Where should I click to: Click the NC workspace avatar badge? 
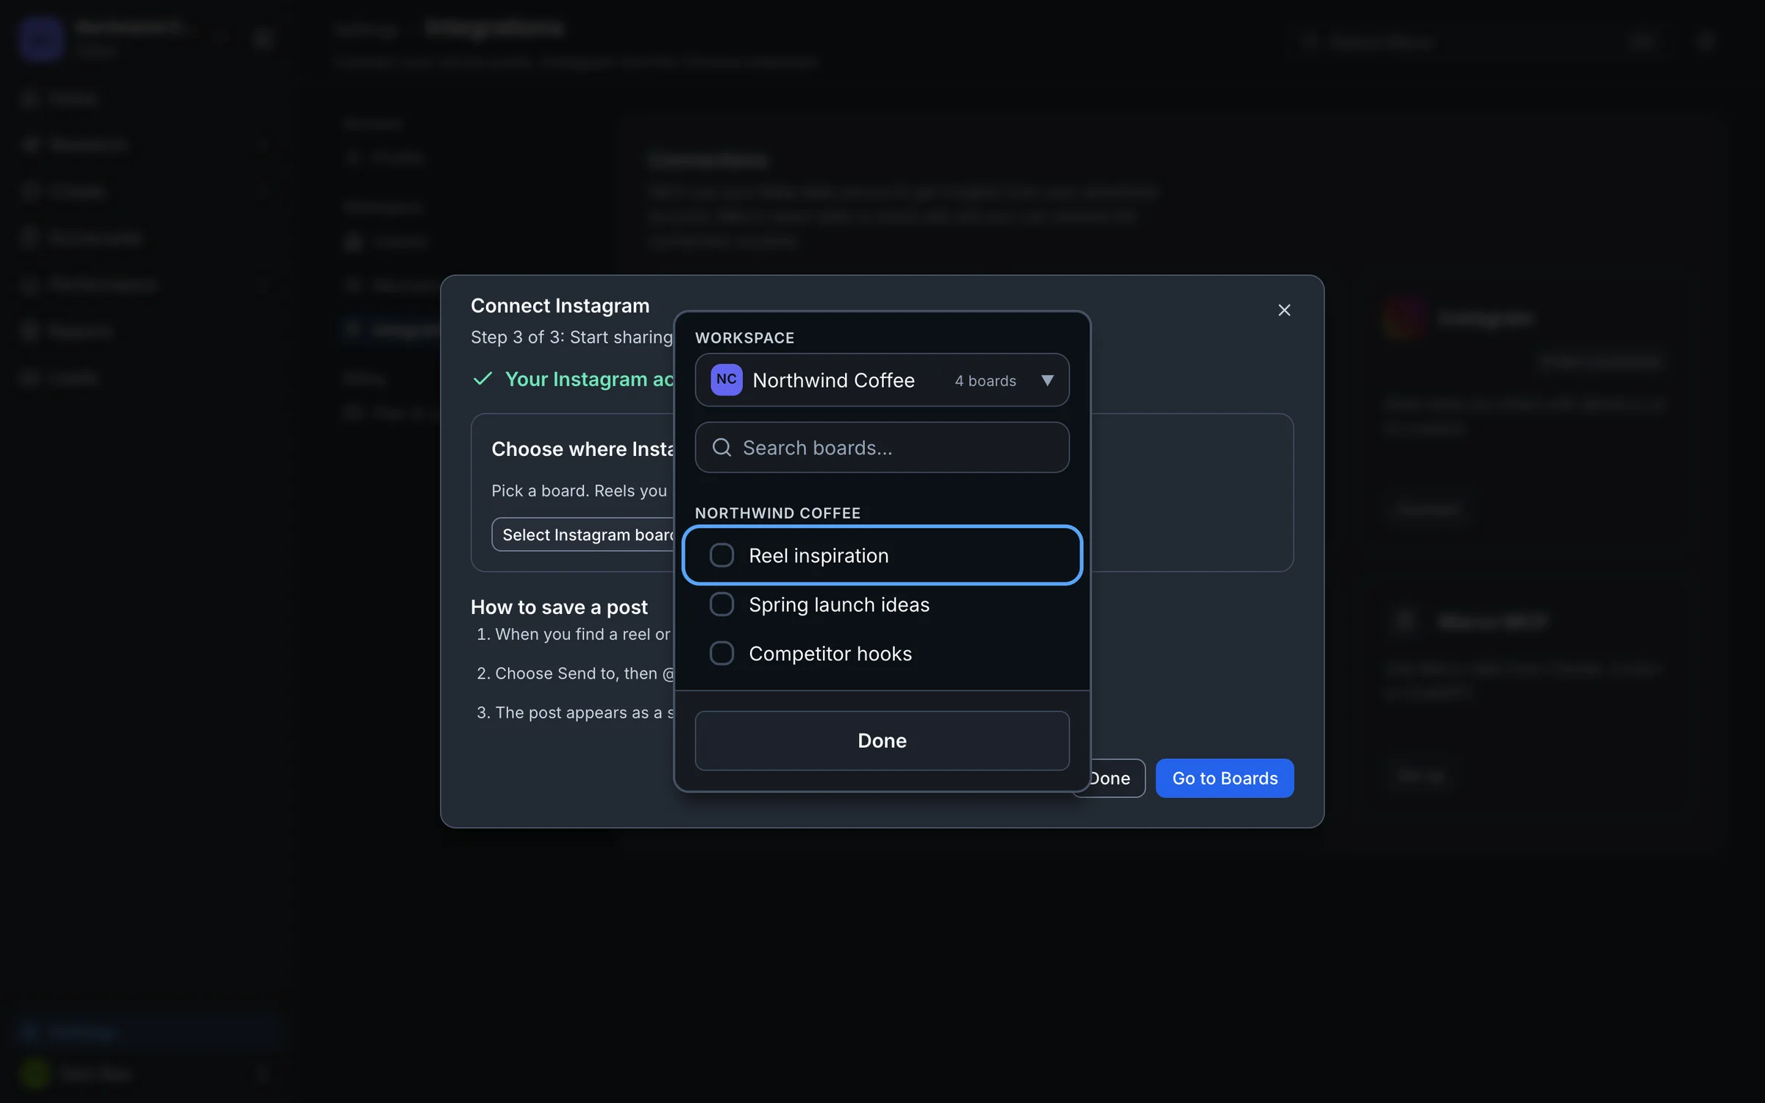click(x=727, y=379)
